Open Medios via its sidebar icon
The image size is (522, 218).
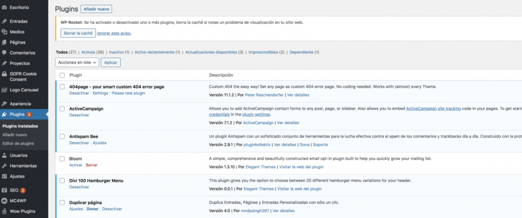(5, 32)
